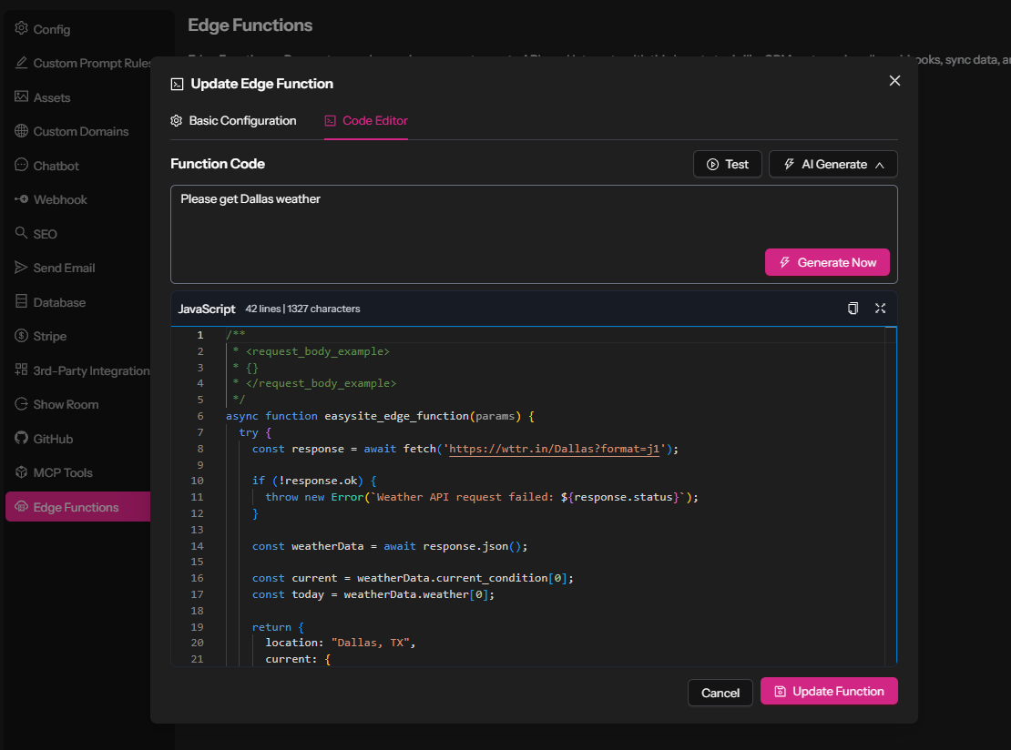Collapse the AI Generate panel

point(833,164)
